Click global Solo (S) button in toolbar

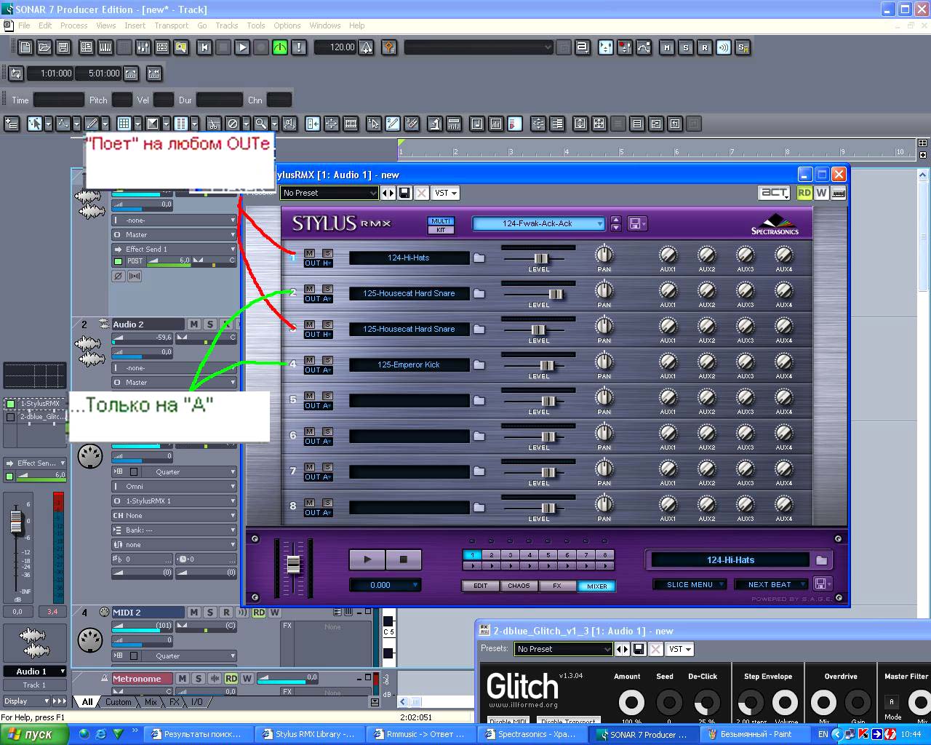pyautogui.click(x=685, y=47)
